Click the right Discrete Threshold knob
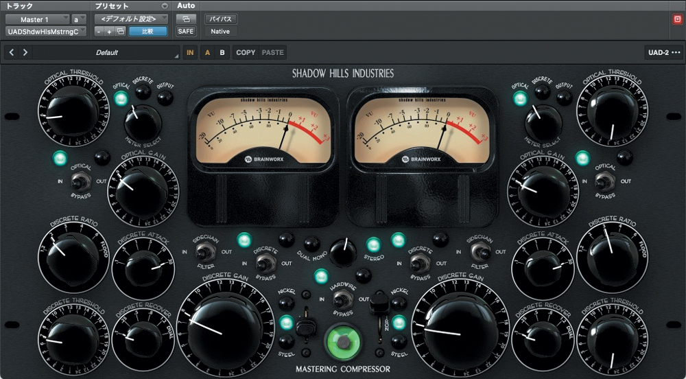 pos(613,338)
